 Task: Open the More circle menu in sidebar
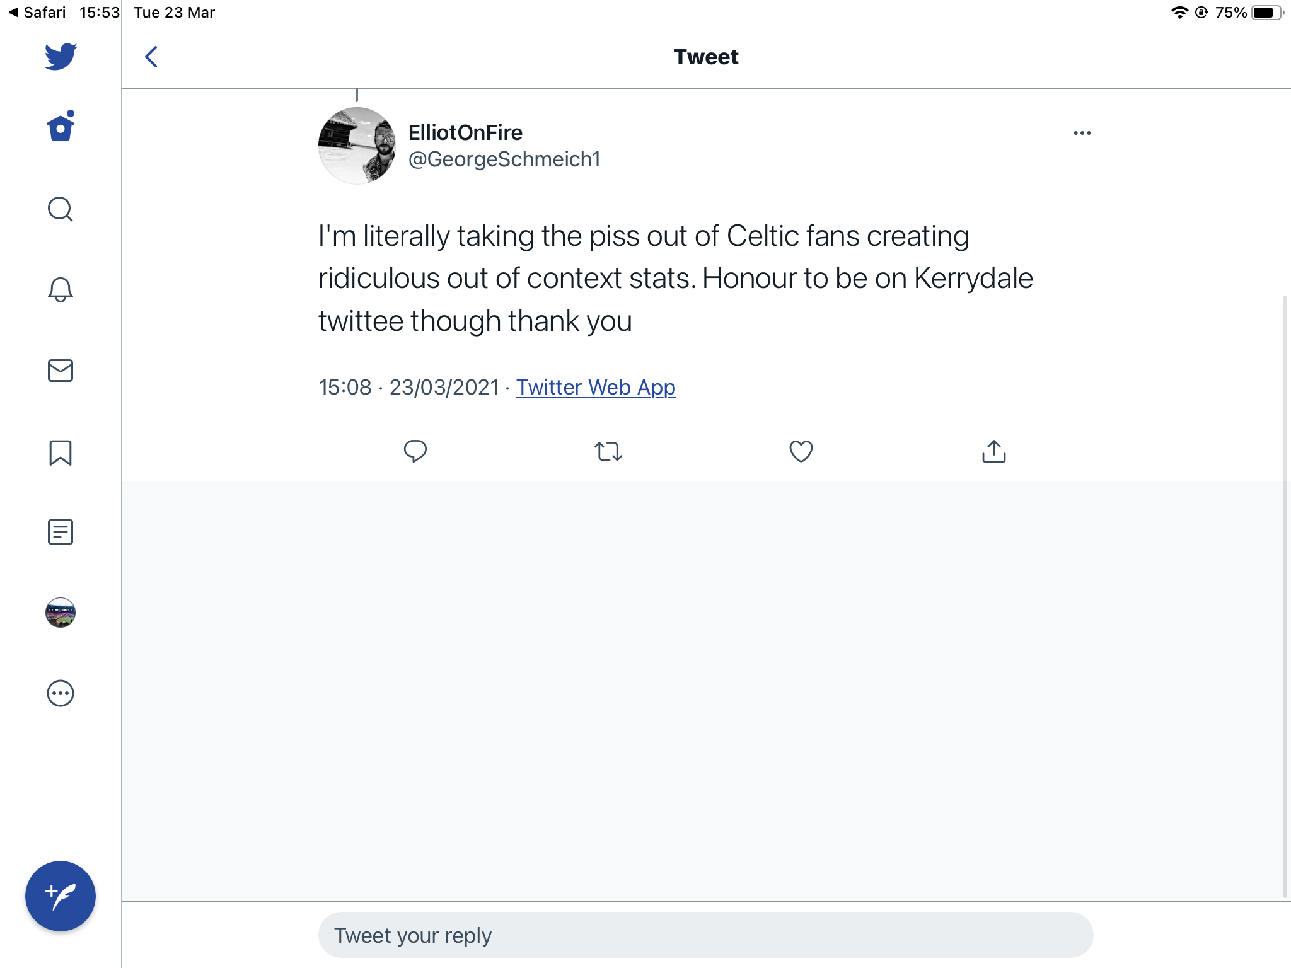[x=61, y=693]
